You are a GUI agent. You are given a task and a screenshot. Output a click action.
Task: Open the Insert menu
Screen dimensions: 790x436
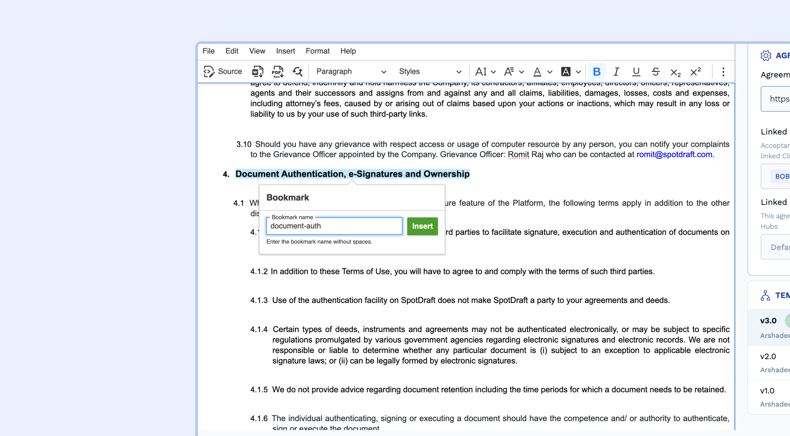pyautogui.click(x=285, y=51)
